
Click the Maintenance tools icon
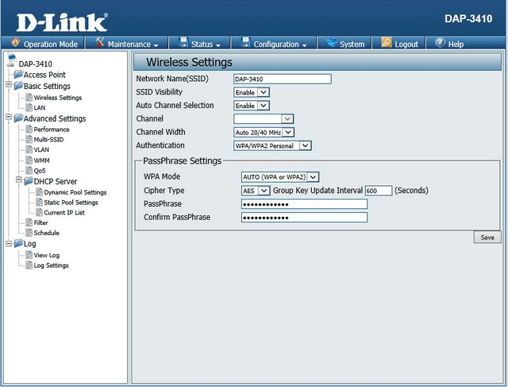[x=100, y=43]
